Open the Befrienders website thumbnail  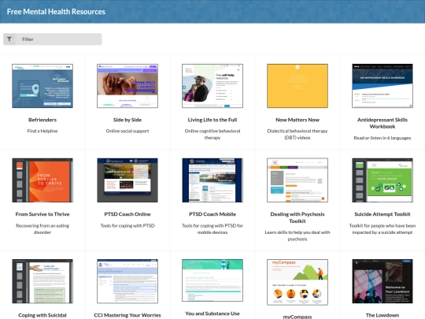(x=42, y=86)
